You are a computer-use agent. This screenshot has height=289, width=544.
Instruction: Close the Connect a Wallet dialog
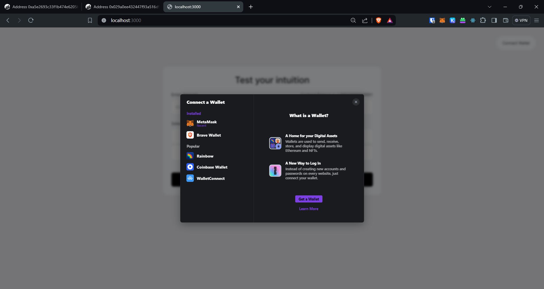click(x=356, y=102)
